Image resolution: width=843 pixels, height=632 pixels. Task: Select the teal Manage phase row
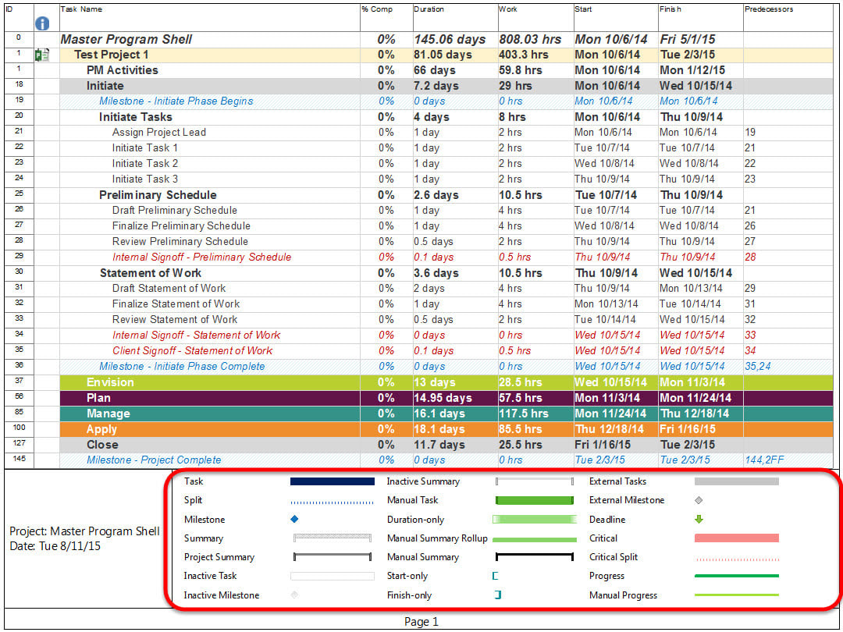pyautogui.click(x=419, y=414)
